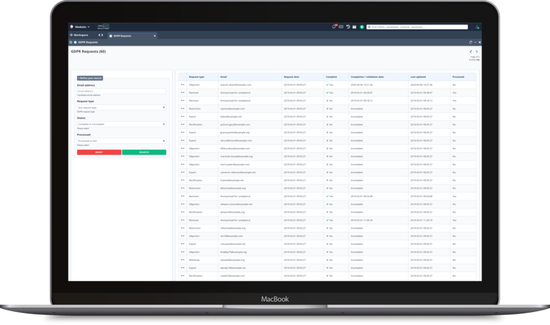Screen dimensions: 550x325
Task: Open row actions for hclarke@example.net
Action: pyautogui.click(x=182, y=180)
